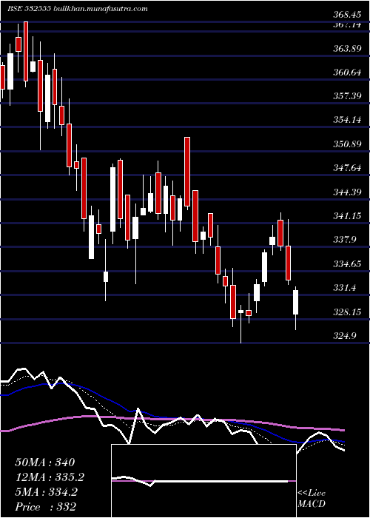
Task: Click the 347.64 price axis label
Action: [347, 168]
